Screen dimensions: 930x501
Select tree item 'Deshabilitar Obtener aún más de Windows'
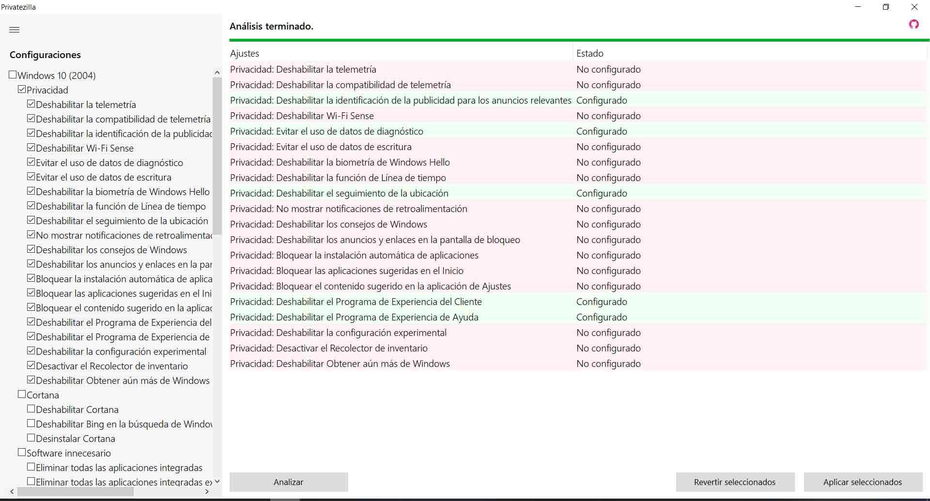click(x=123, y=380)
